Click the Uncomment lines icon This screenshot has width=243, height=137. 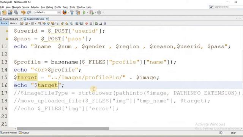(x=101, y=24)
